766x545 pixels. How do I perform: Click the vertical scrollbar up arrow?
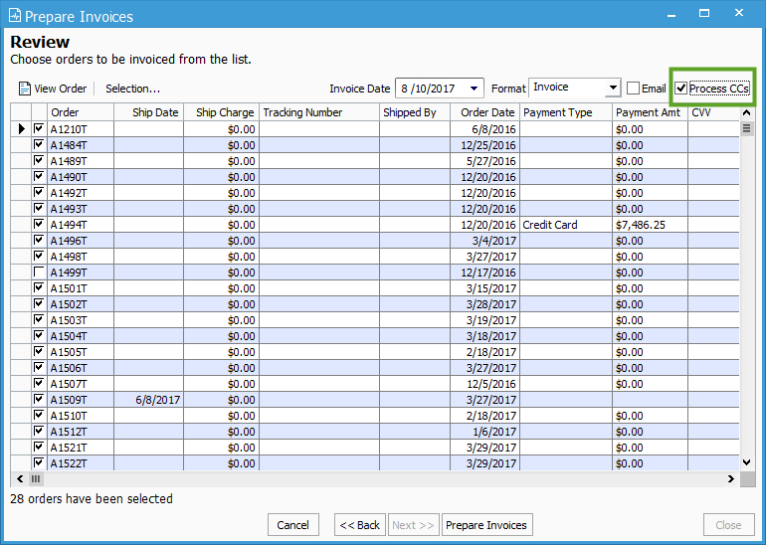(747, 112)
